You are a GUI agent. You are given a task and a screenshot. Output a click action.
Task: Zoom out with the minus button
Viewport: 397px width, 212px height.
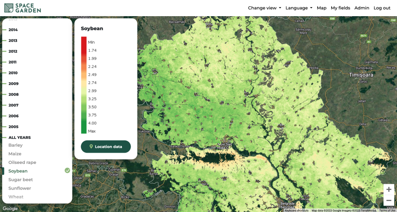pos(388,200)
